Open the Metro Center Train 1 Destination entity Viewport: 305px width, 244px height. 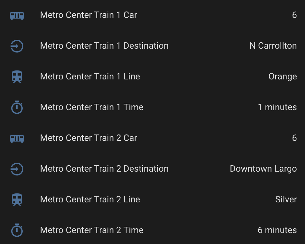pos(104,46)
